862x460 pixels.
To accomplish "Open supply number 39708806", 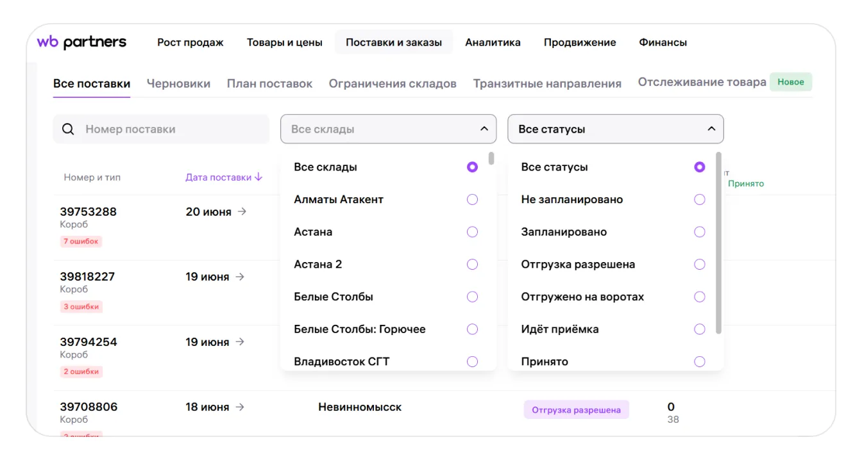I will [89, 407].
